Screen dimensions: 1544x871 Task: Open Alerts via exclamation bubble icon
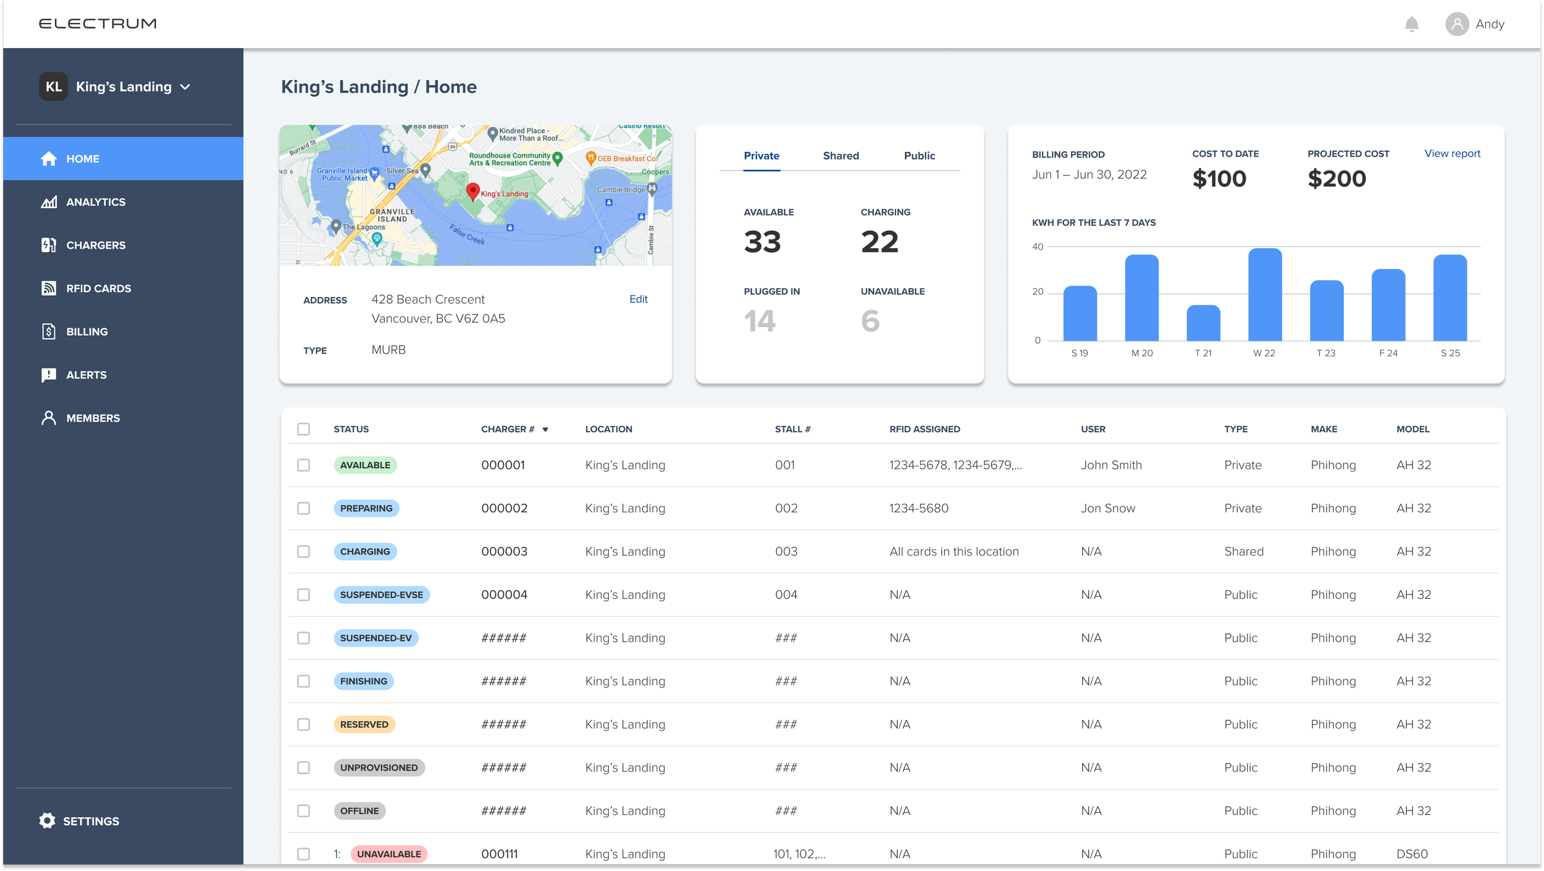tap(49, 375)
